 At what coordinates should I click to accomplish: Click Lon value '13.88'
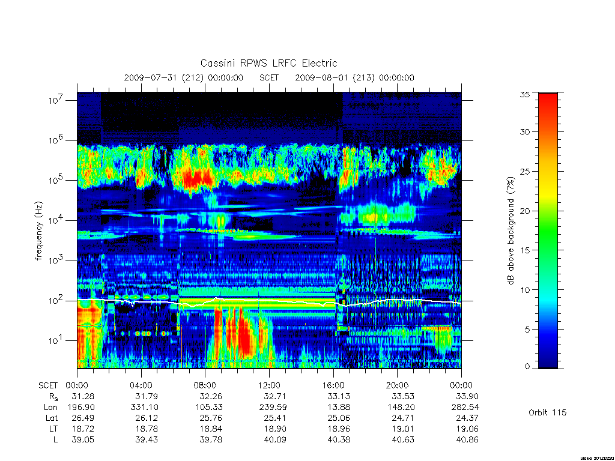[339, 408]
